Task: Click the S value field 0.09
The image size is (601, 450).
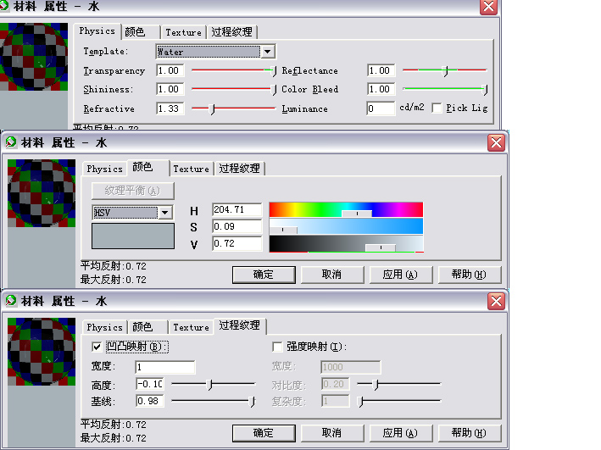Action: (x=237, y=226)
